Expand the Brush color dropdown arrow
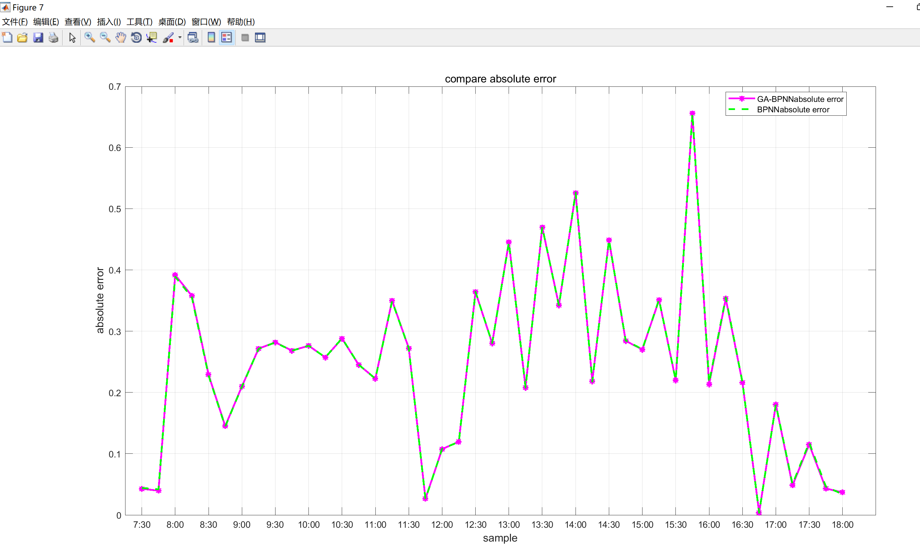 pos(180,37)
